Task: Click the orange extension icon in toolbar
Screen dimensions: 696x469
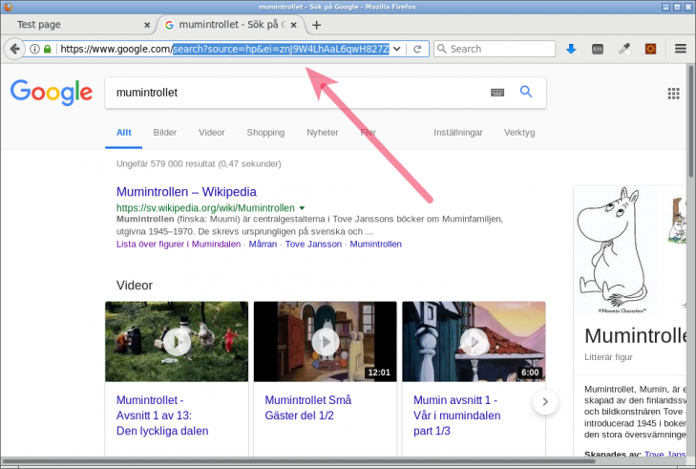Action: (x=651, y=49)
